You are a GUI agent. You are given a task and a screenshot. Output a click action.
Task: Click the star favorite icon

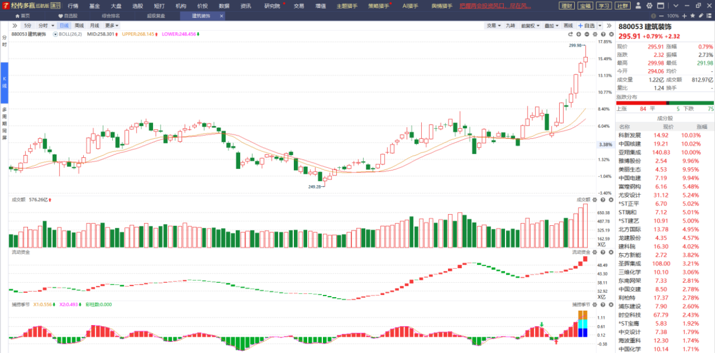tap(692, 16)
